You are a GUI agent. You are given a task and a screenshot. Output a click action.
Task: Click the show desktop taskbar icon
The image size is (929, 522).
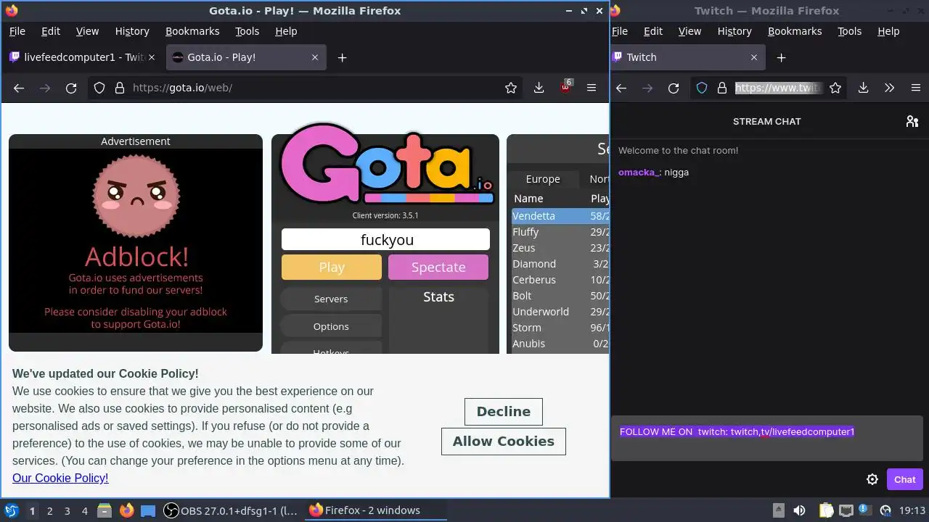coord(148,510)
